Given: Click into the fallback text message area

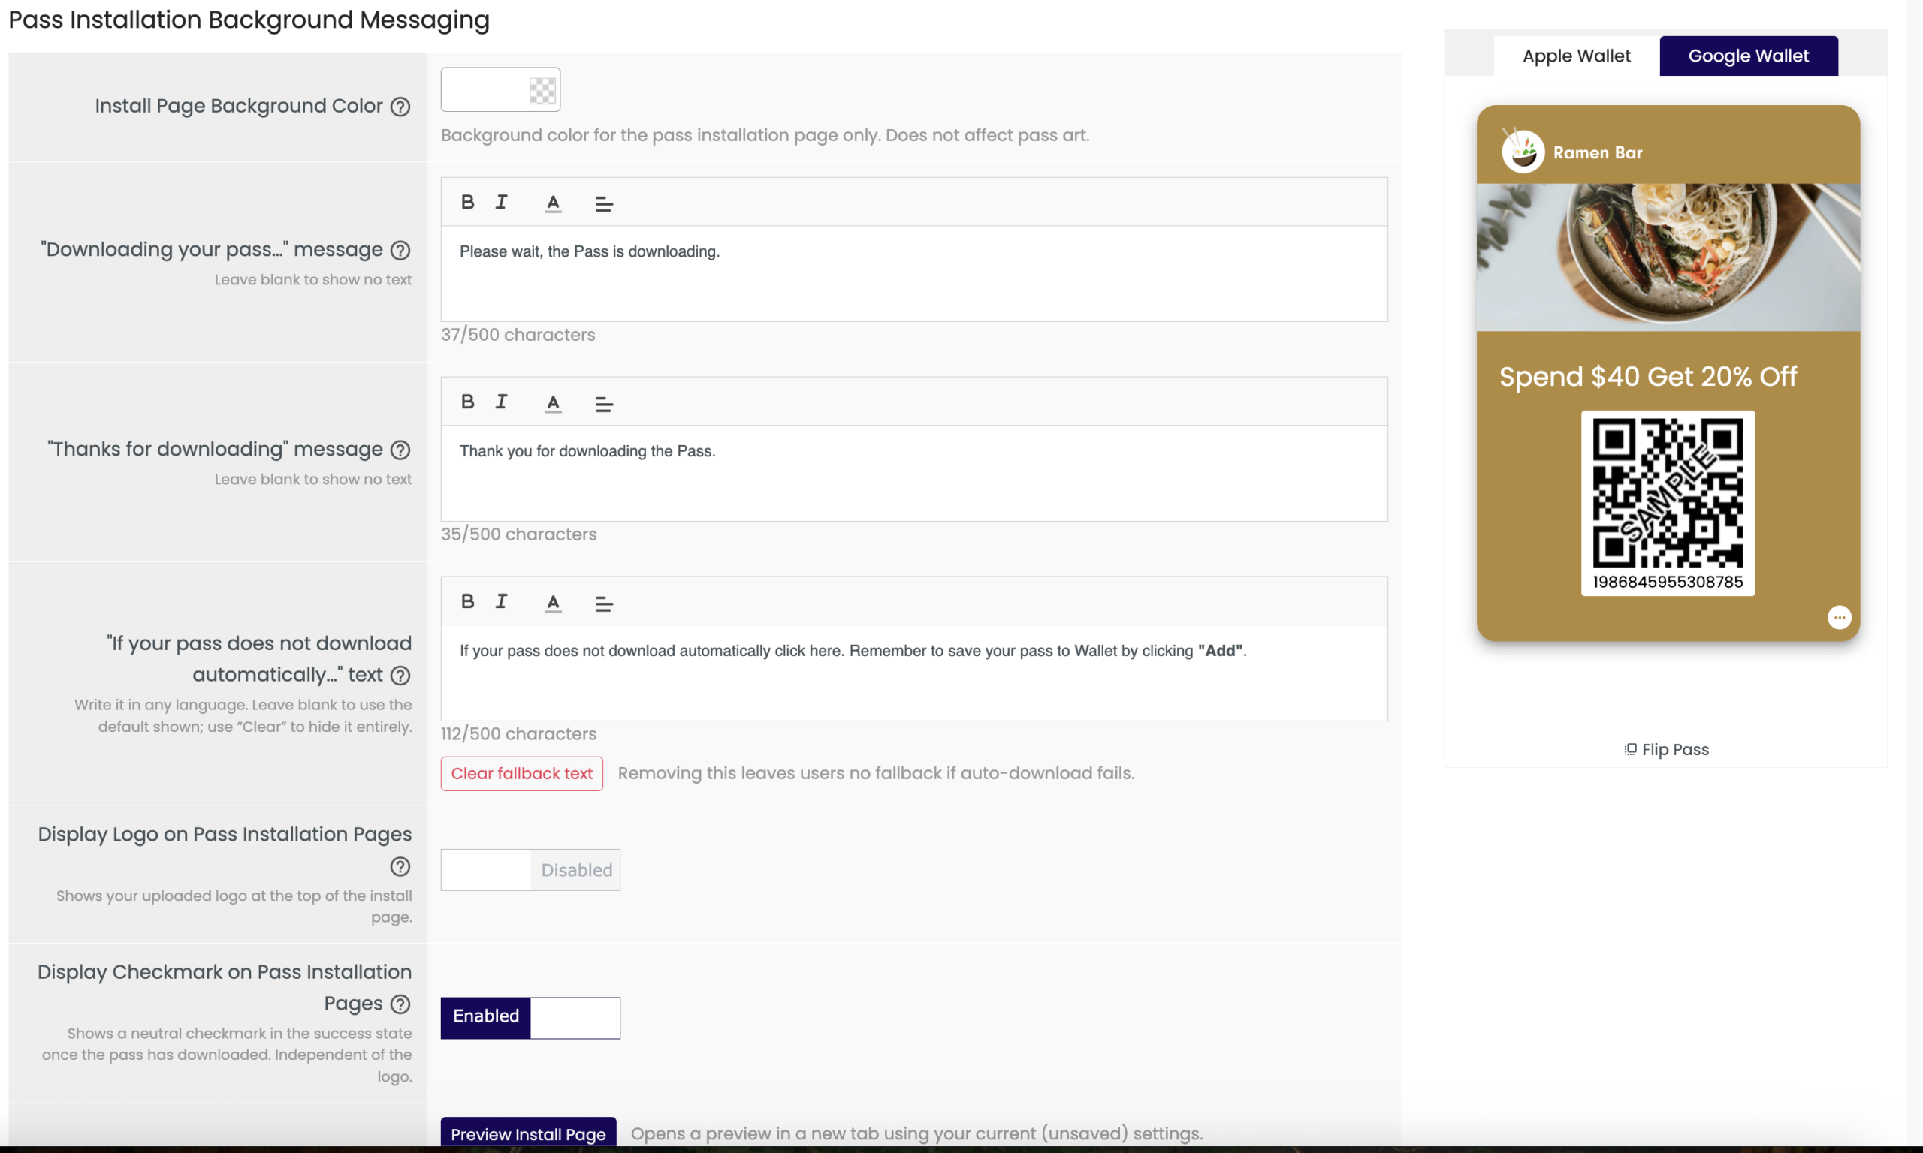Looking at the screenshot, I should pyautogui.click(x=914, y=673).
